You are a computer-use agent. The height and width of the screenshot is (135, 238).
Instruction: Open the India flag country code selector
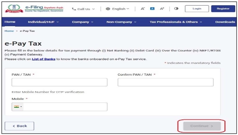pos(18,107)
